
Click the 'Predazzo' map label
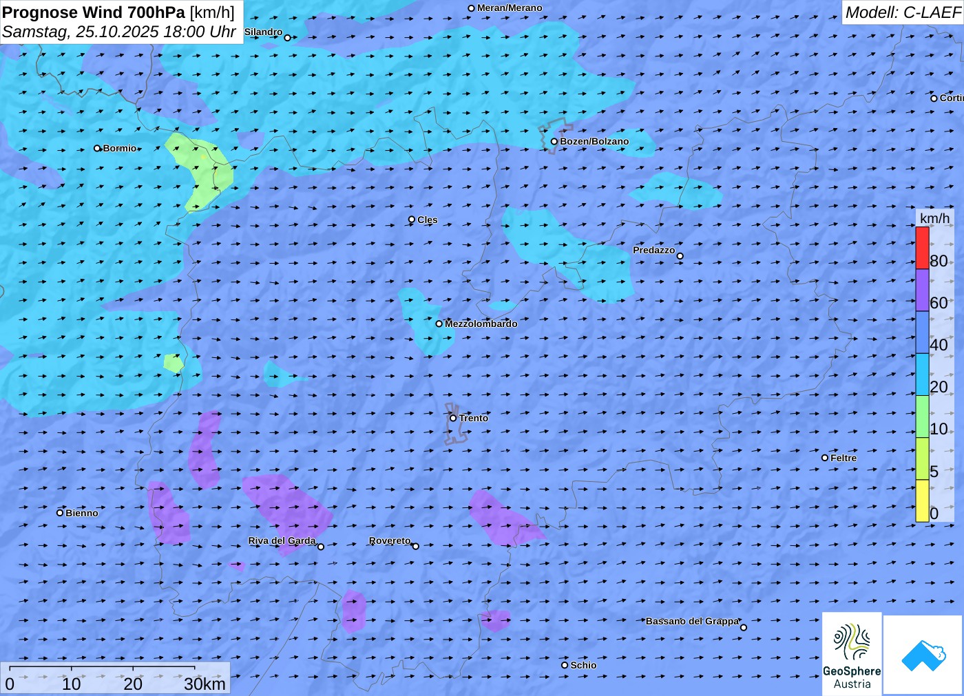point(654,250)
